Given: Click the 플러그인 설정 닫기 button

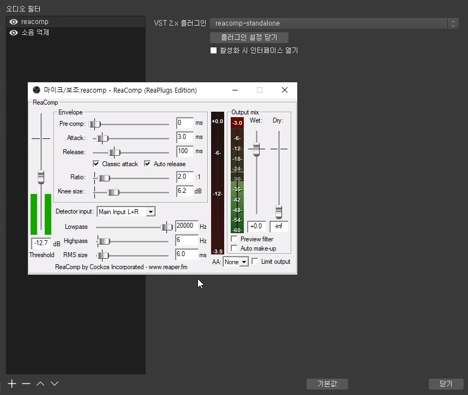Looking at the screenshot, I should [x=249, y=37].
